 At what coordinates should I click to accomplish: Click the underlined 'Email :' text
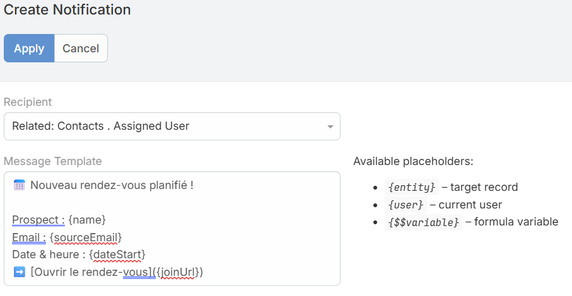pos(28,237)
